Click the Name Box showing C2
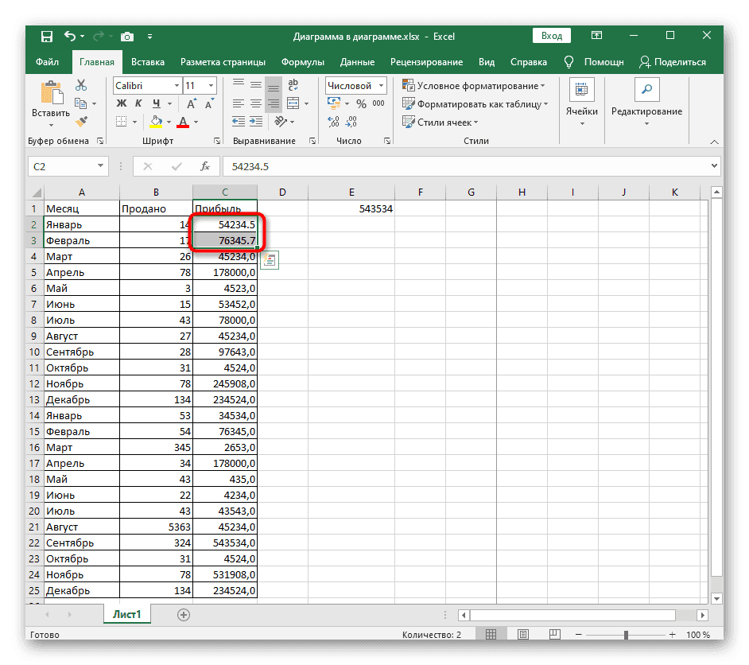749x665 pixels. pos(62,166)
